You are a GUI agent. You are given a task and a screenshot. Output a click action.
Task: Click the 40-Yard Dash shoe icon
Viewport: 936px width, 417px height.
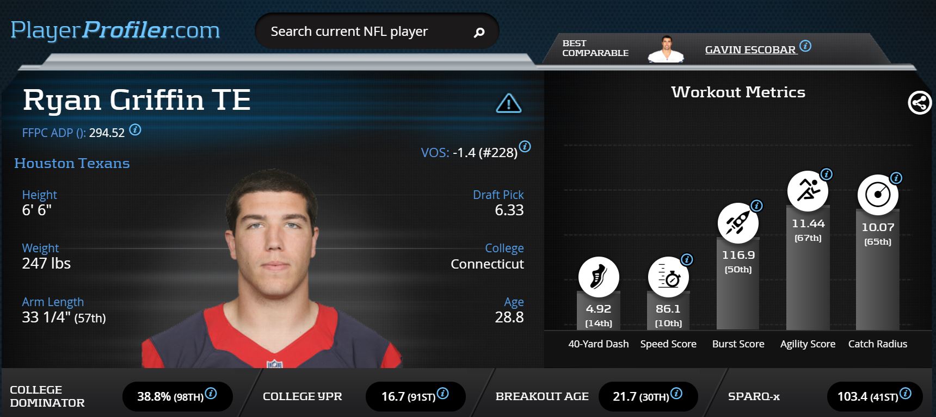[x=599, y=277]
